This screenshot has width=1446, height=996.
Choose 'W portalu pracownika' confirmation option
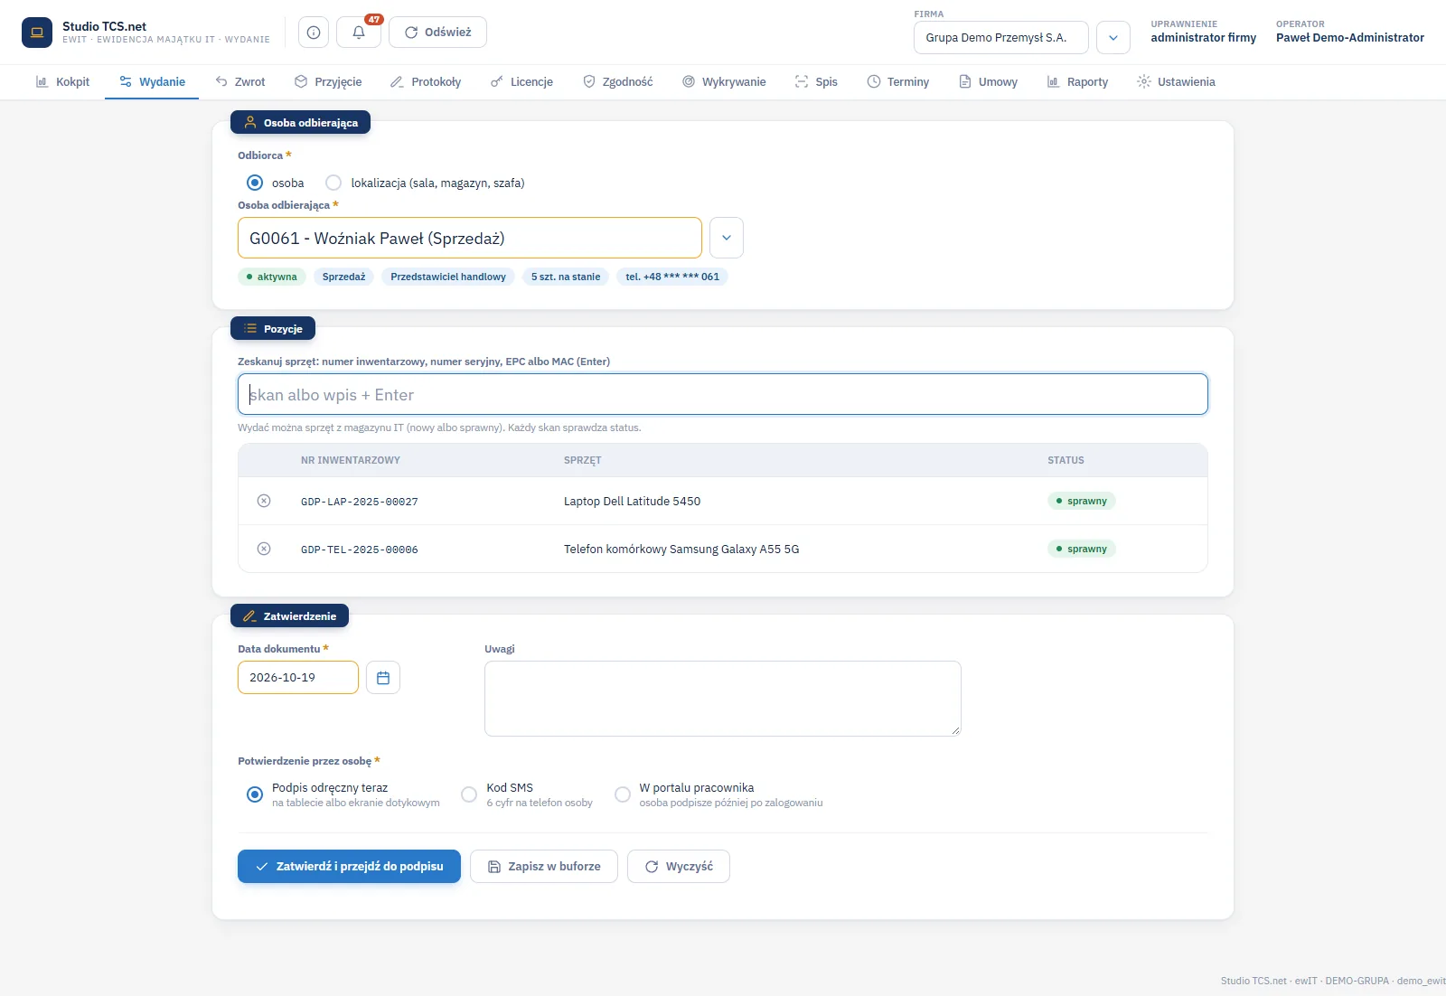pos(623,794)
